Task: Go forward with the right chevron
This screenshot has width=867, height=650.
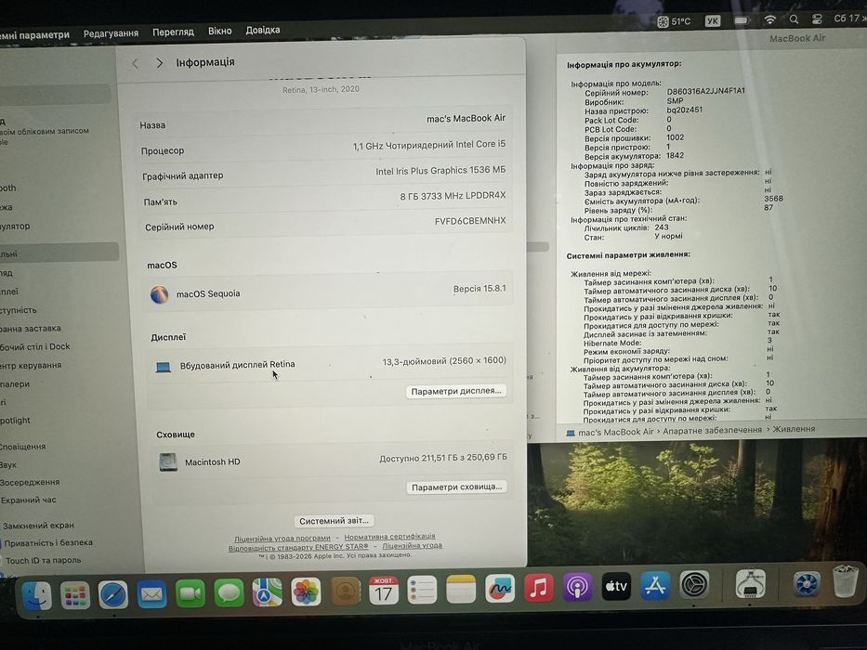Action: (159, 63)
